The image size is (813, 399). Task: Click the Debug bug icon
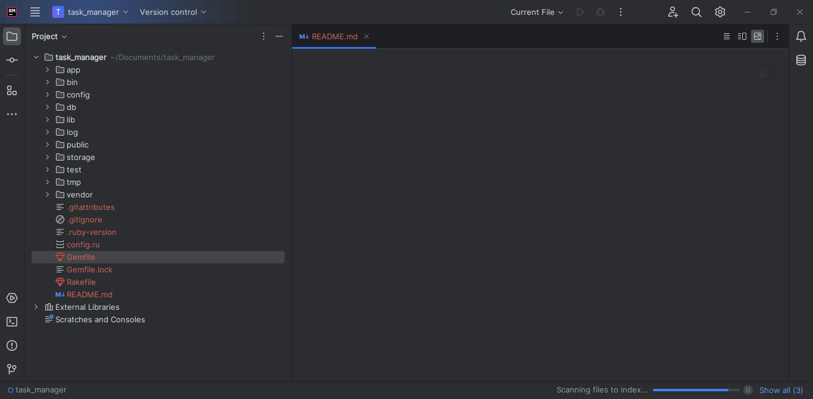[x=601, y=12]
